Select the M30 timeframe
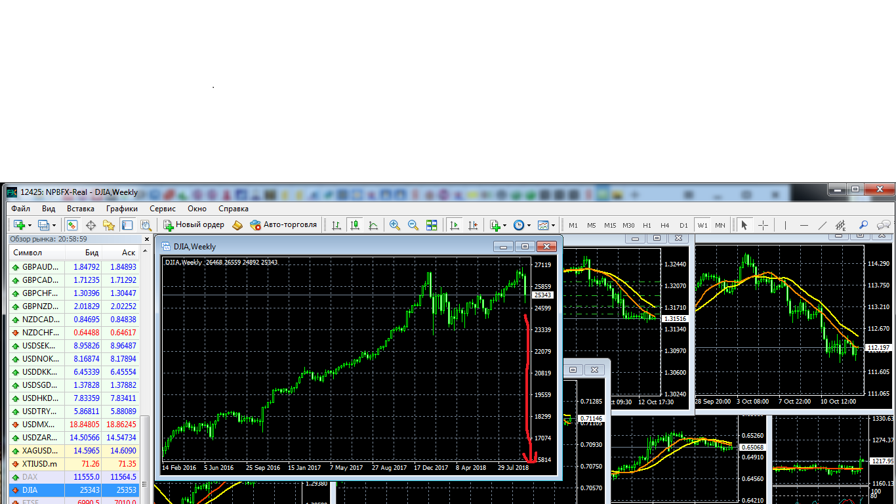The width and height of the screenshot is (896, 504). [x=628, y=225]
